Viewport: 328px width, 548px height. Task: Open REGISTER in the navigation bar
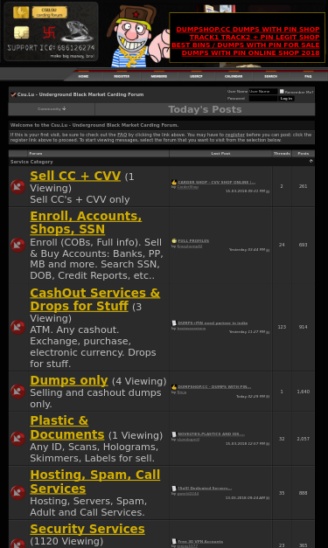(122, 76)
